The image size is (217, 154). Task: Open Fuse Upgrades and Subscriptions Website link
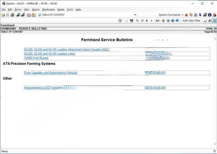51,73
